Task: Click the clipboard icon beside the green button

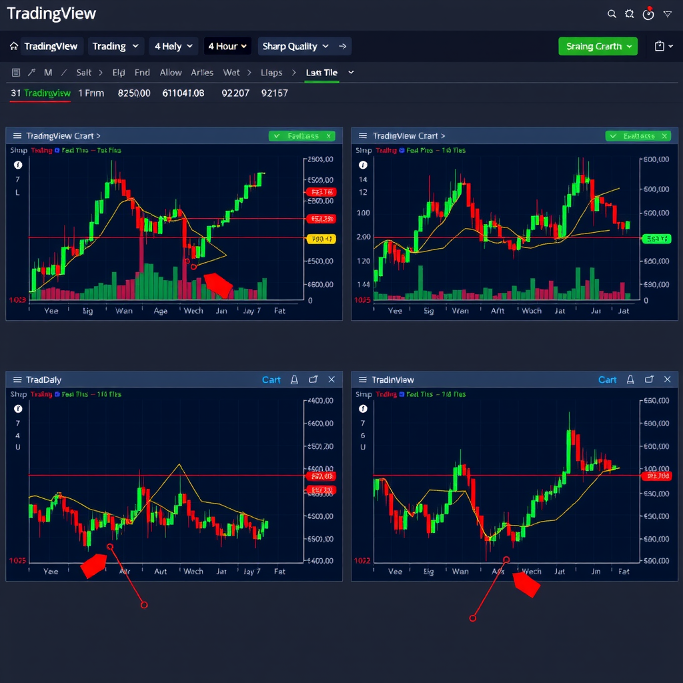Action: point(660,46)
